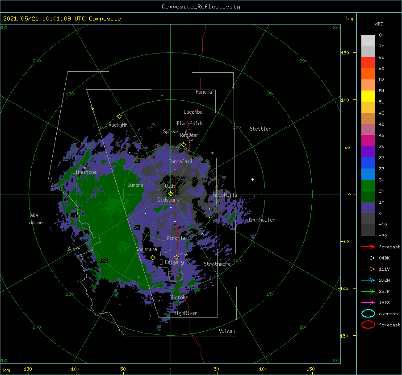Image resolution: width=402 pixels, height=375 pixels.
Task: Click the red forecast arrow in legend
Action: pos(368,247)
